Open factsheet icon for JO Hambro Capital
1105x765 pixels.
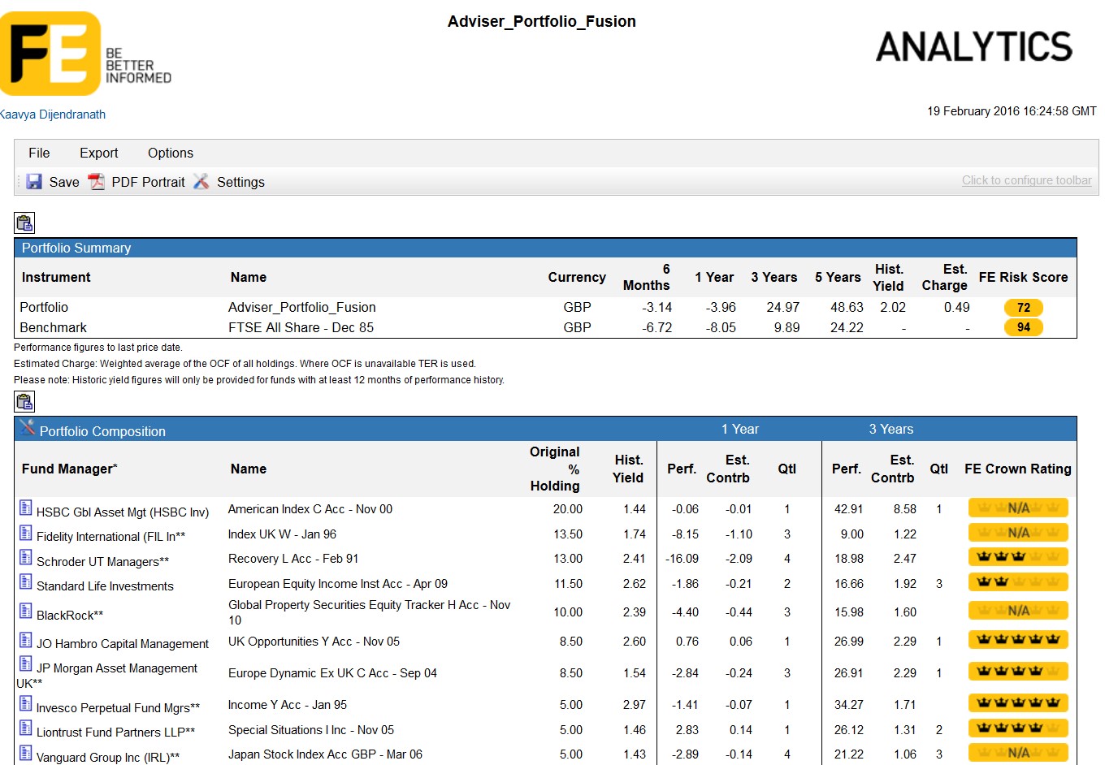(x=26, y=640)
